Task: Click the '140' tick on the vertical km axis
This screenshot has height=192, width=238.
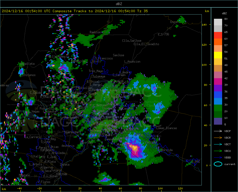Action: point(204,25)
